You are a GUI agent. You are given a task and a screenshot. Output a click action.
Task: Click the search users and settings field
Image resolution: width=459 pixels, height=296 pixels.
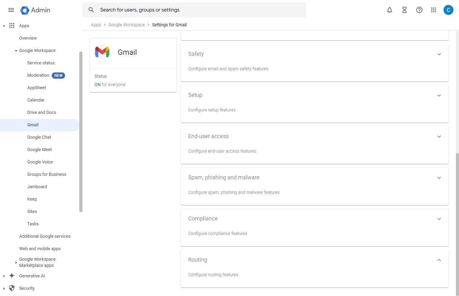[198, 10]
